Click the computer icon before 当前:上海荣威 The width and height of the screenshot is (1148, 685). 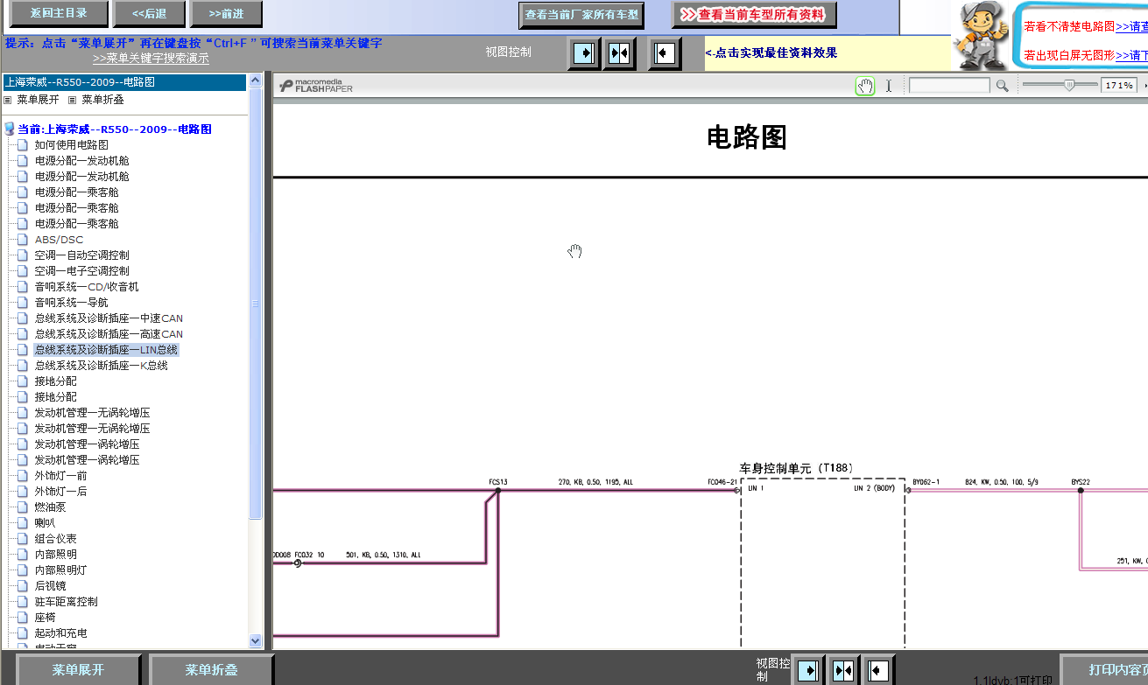10,129
